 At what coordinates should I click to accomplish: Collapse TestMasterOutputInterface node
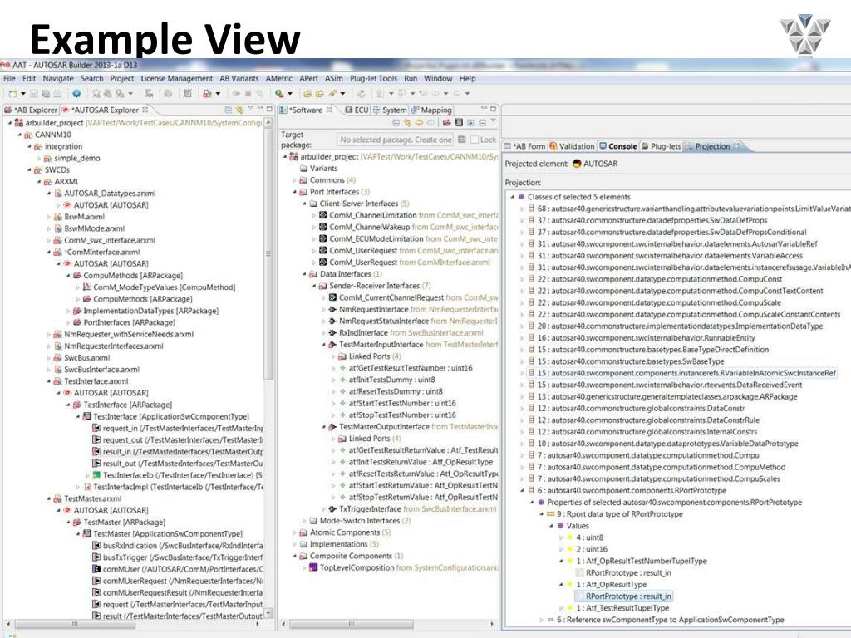[324, 427]
